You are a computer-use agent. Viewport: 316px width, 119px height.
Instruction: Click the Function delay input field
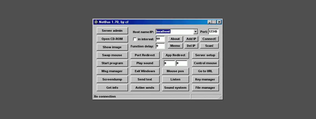[x=160, y=46]
